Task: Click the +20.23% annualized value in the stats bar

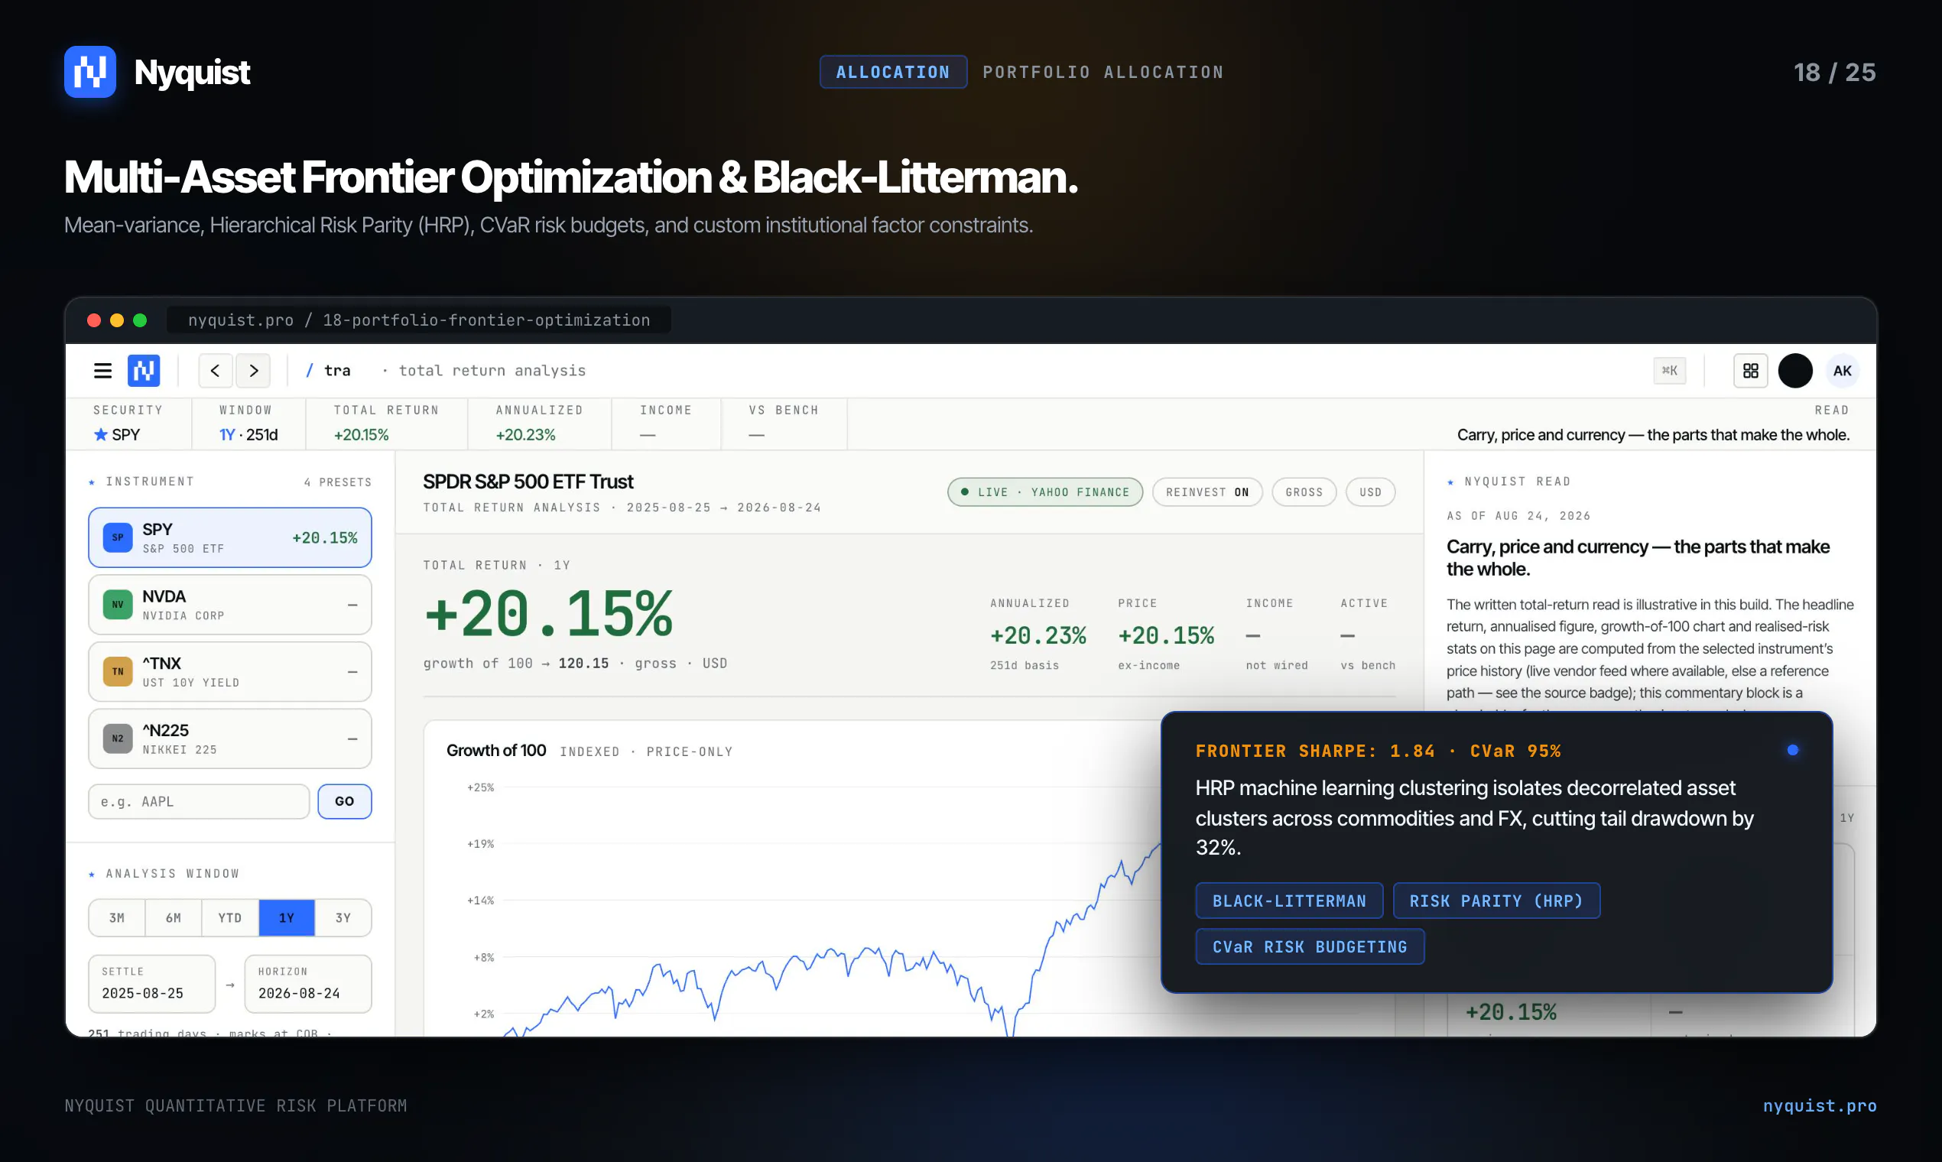Action: pyautogui.click(x=525, y=434)
